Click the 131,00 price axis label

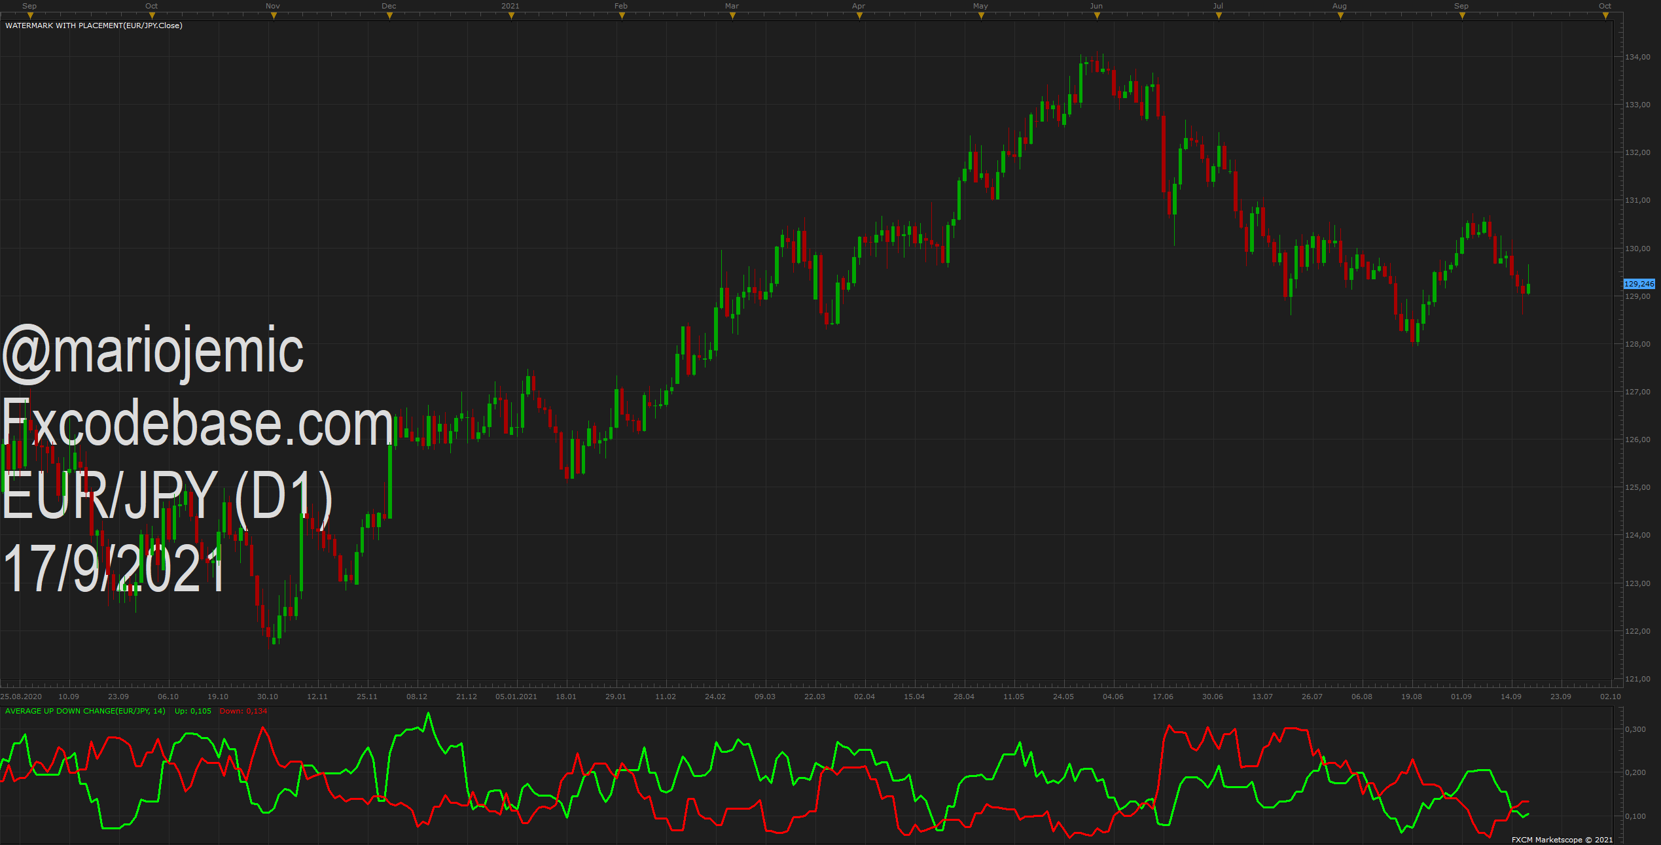coord(1638,200)
